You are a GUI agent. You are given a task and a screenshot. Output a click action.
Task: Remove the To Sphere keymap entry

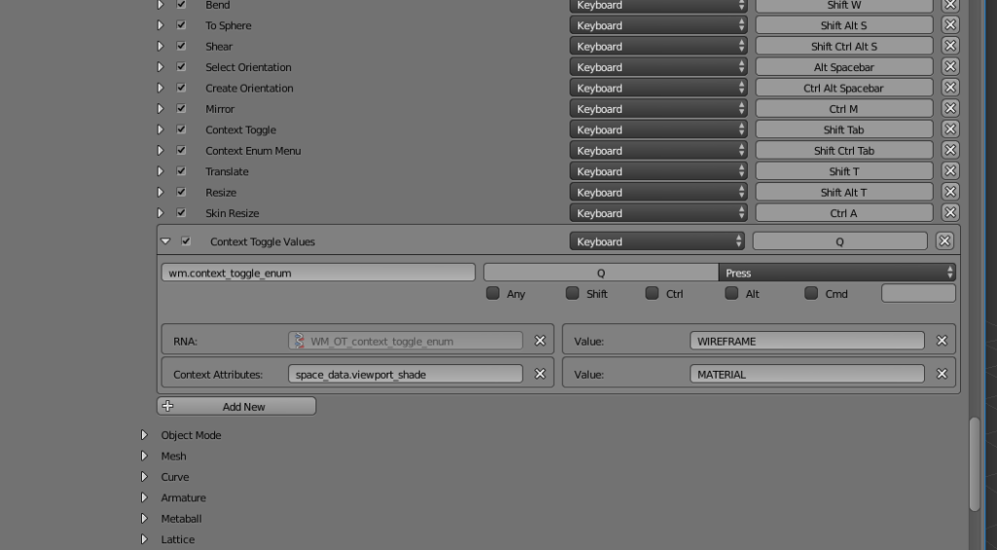click(x=950, y=24)
